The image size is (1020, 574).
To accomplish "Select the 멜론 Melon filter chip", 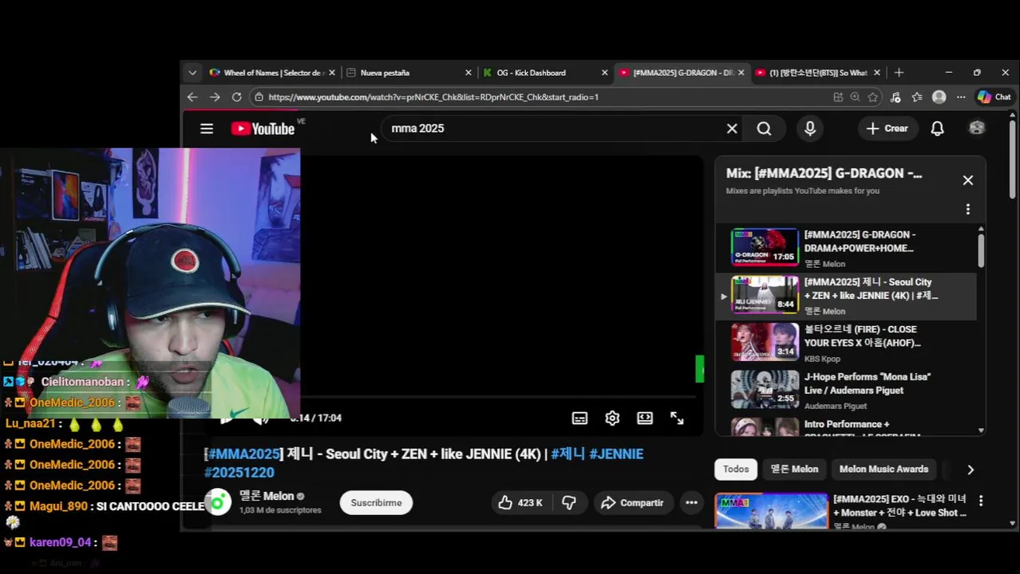I will point(794,469).
